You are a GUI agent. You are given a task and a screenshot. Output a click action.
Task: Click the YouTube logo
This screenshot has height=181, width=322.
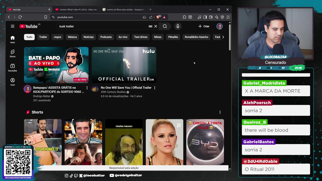pos(29,26)
